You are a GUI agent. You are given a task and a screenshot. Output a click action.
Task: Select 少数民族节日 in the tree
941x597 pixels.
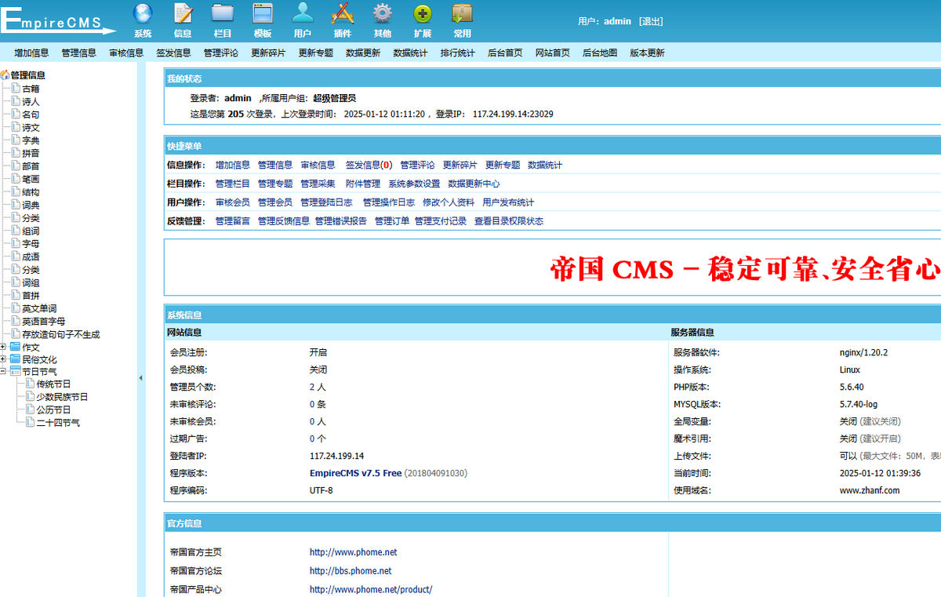62,397
